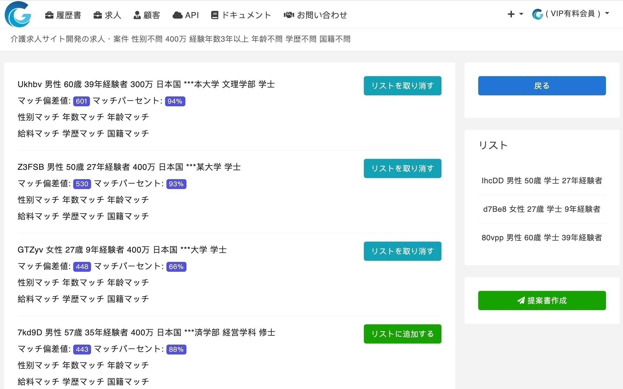Click the briefcase icon beside 履歴書
Viewport: 623px width, 389px height.
click(x=49, y=15)
